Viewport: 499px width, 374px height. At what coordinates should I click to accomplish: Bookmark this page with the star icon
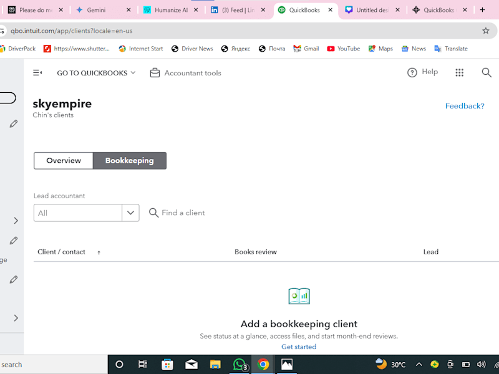click(485, 31)
